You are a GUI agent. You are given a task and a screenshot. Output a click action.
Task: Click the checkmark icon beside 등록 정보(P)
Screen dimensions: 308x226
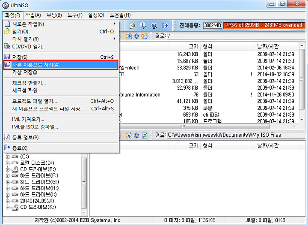click(x=7, y=137)
